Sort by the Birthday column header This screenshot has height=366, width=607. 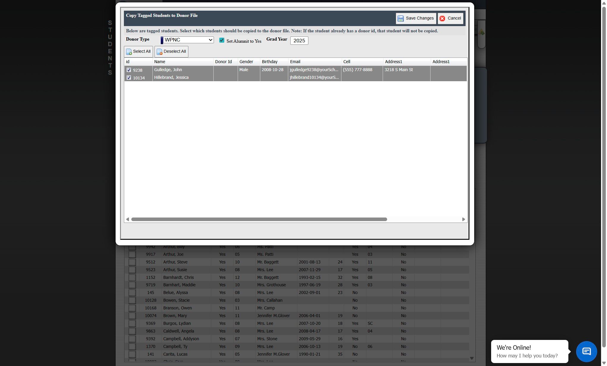point(269,62)
